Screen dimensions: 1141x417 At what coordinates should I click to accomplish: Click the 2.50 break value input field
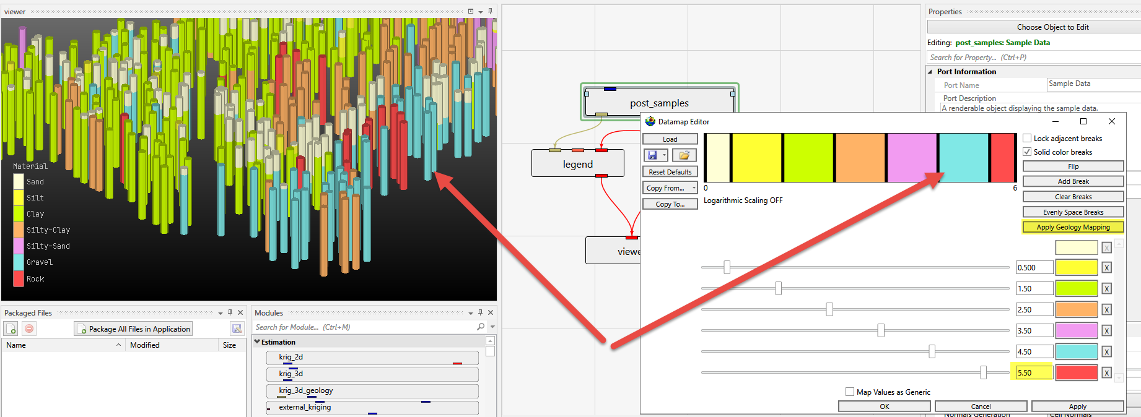[x=1034, y=309]
